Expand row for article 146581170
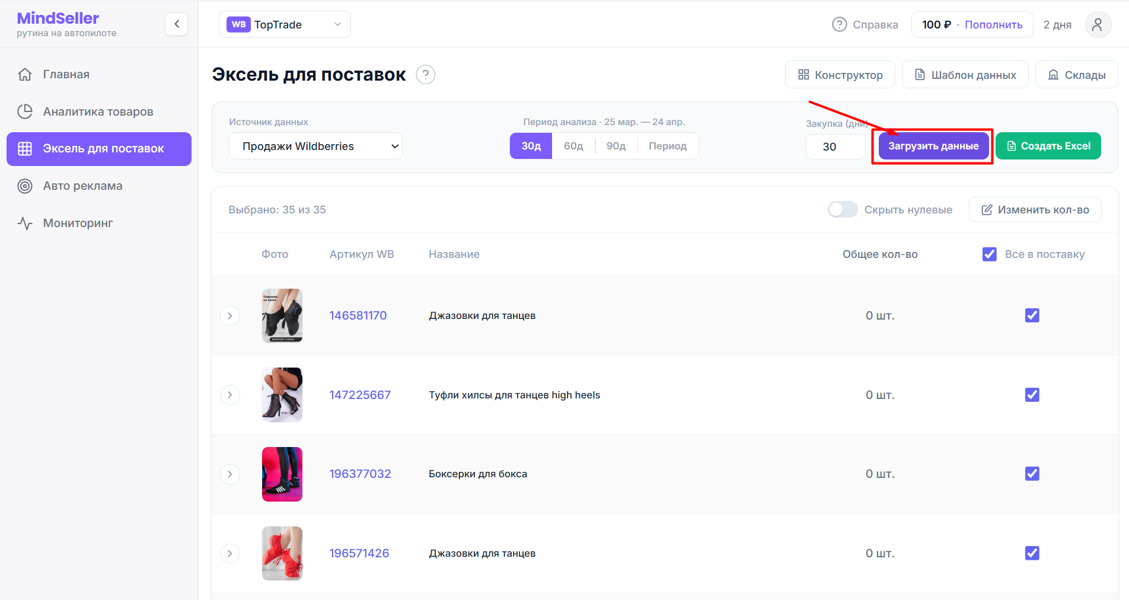The width and height of the screenshot is (1129, 600). pos(230,315)
